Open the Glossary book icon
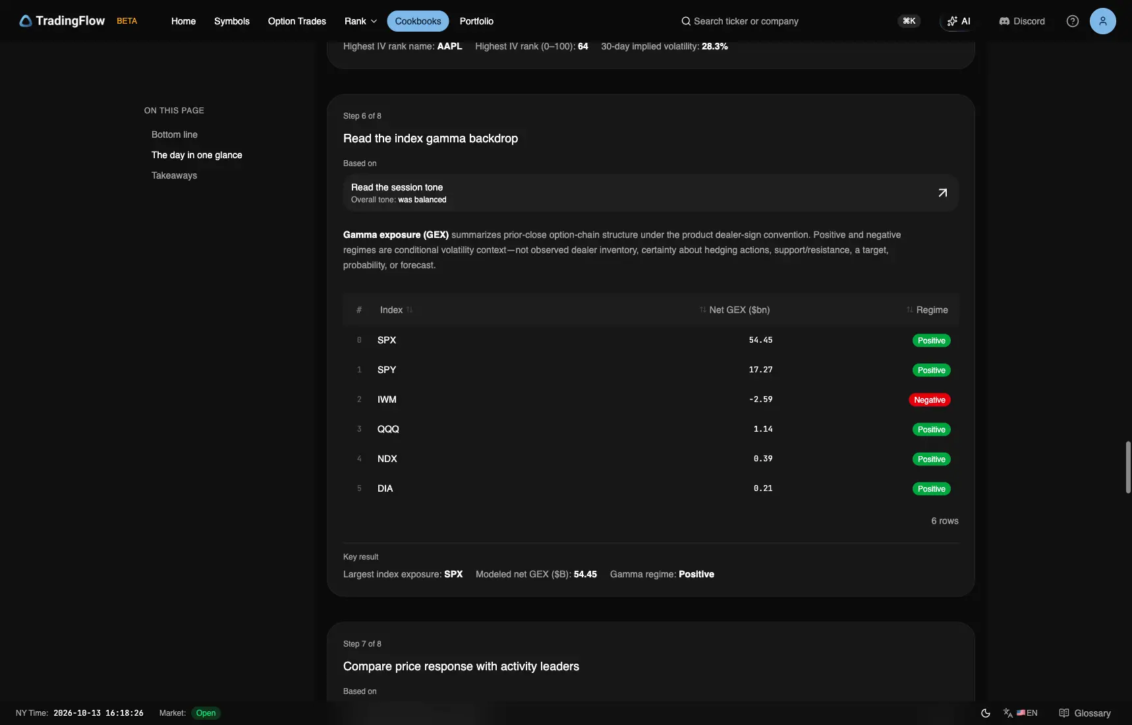This screenshot has width=1132, height=725. coord(1063,713)
